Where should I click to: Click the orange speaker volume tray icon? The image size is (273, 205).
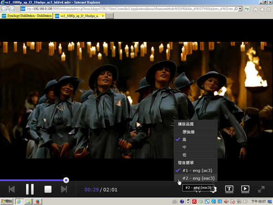(226, 201)
